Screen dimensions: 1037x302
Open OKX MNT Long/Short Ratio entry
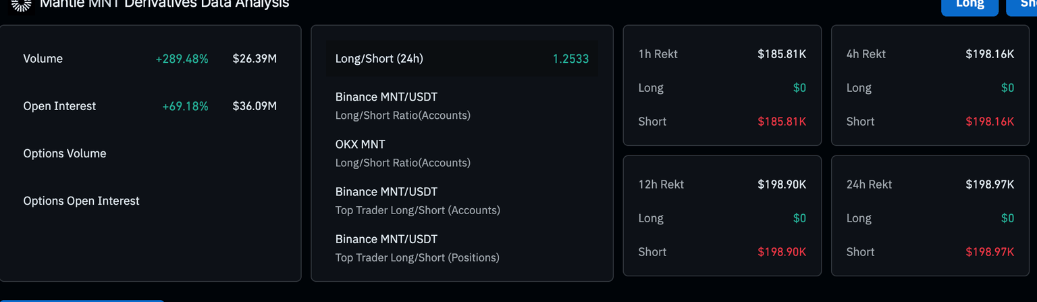tap(402, 153)
